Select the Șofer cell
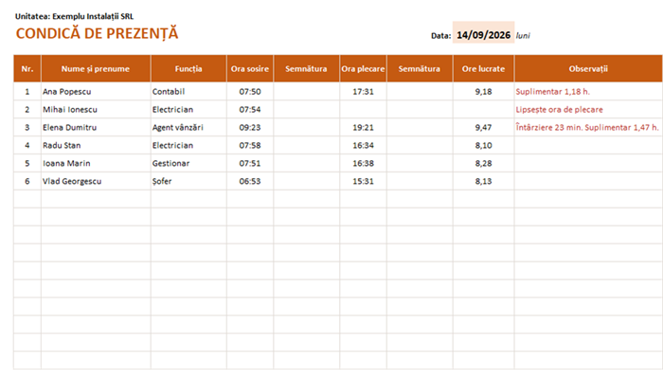Image resolution: width=663 pixels, height=379 pixels. 188,181
